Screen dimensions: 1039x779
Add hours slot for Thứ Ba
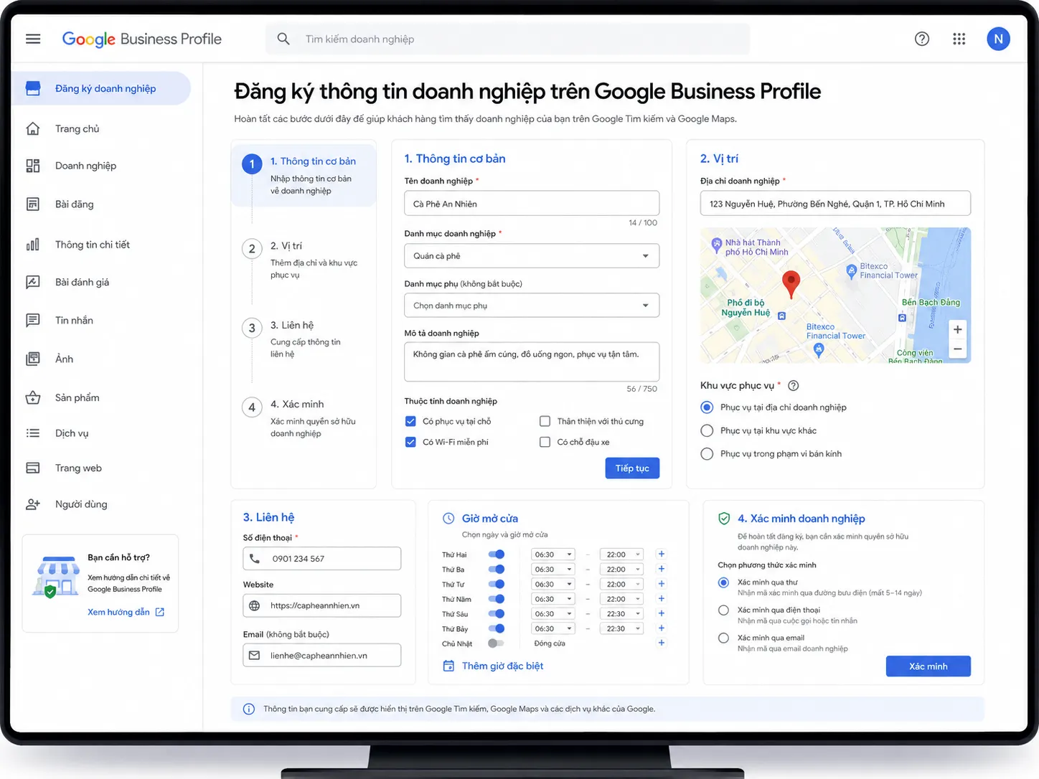662,569
